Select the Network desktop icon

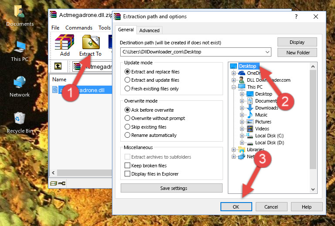point(20,86)
